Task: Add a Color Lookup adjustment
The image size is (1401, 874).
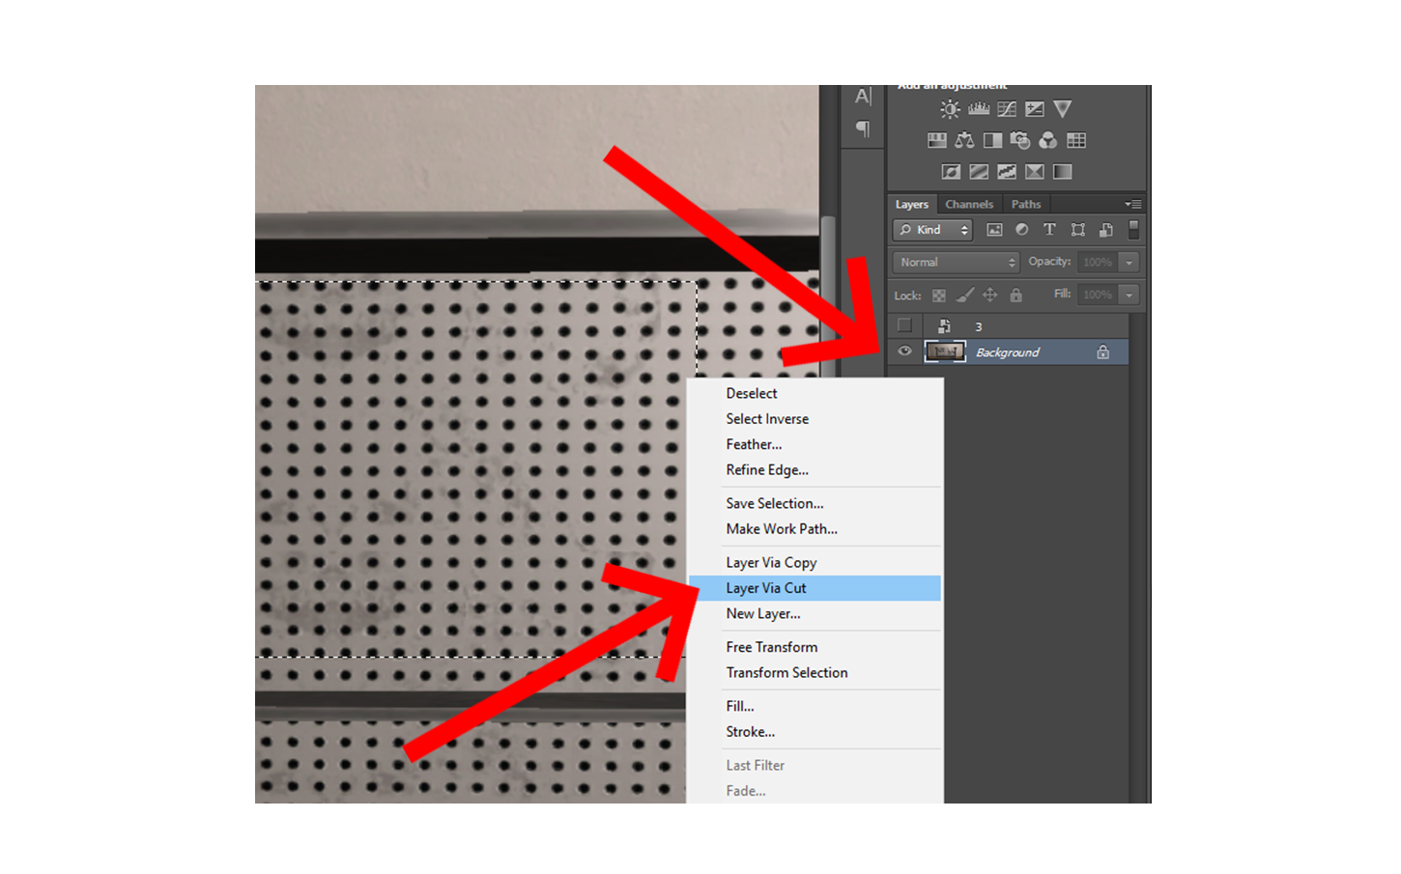Action: (1076, 141)
